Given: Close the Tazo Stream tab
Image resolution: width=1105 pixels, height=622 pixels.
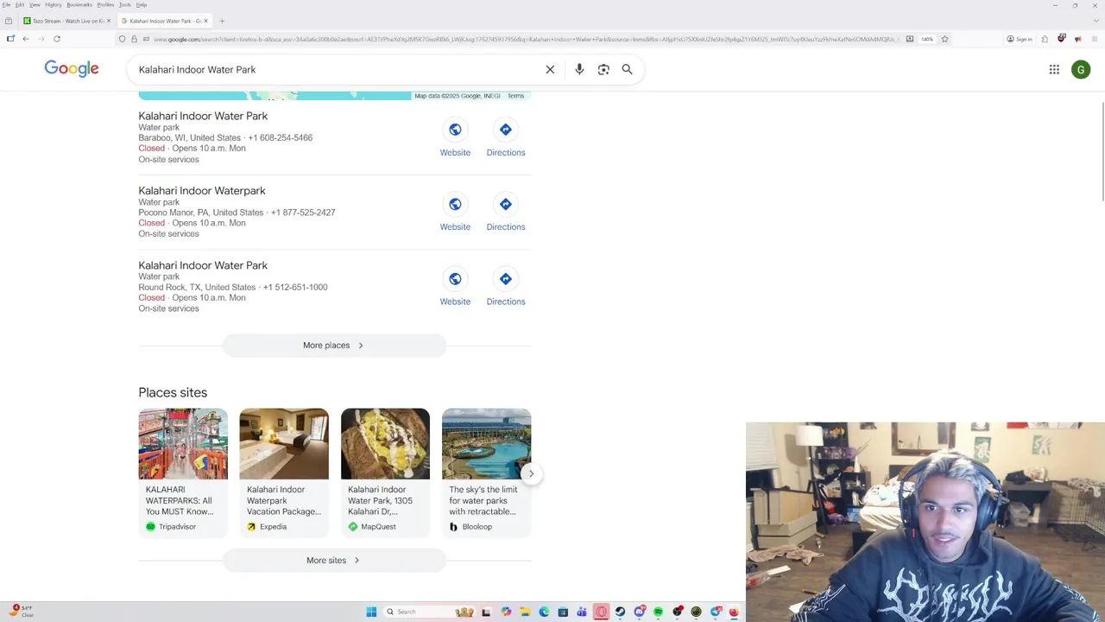Looking at the screenshot, I should [108, 21].
